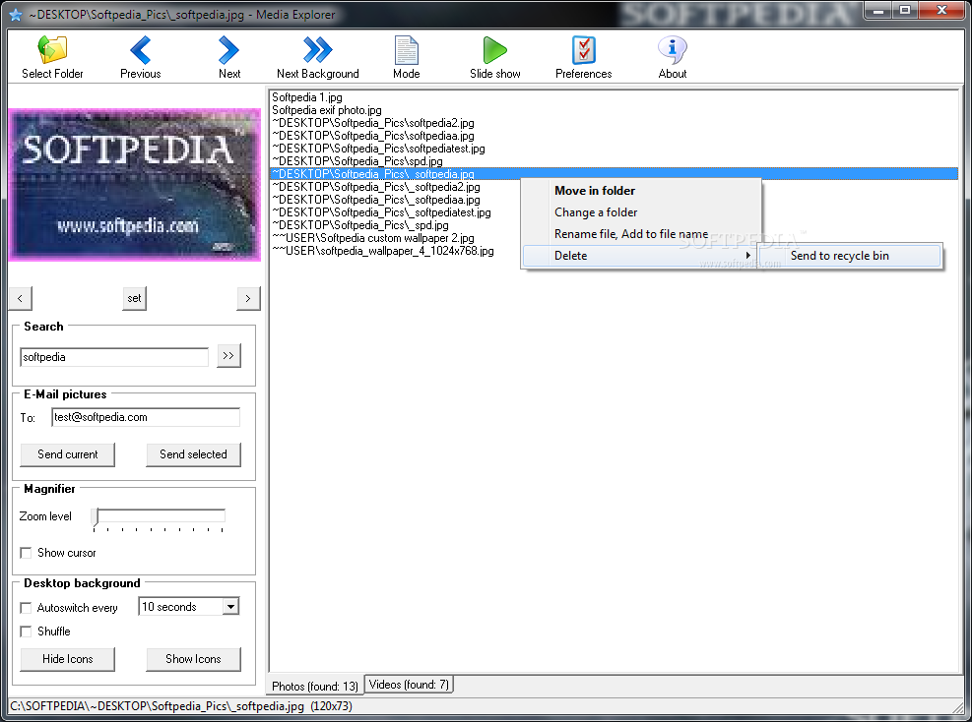Click the Show Icons button
Viewport: 972px width, 722px height.
click(x=193, y=659)
